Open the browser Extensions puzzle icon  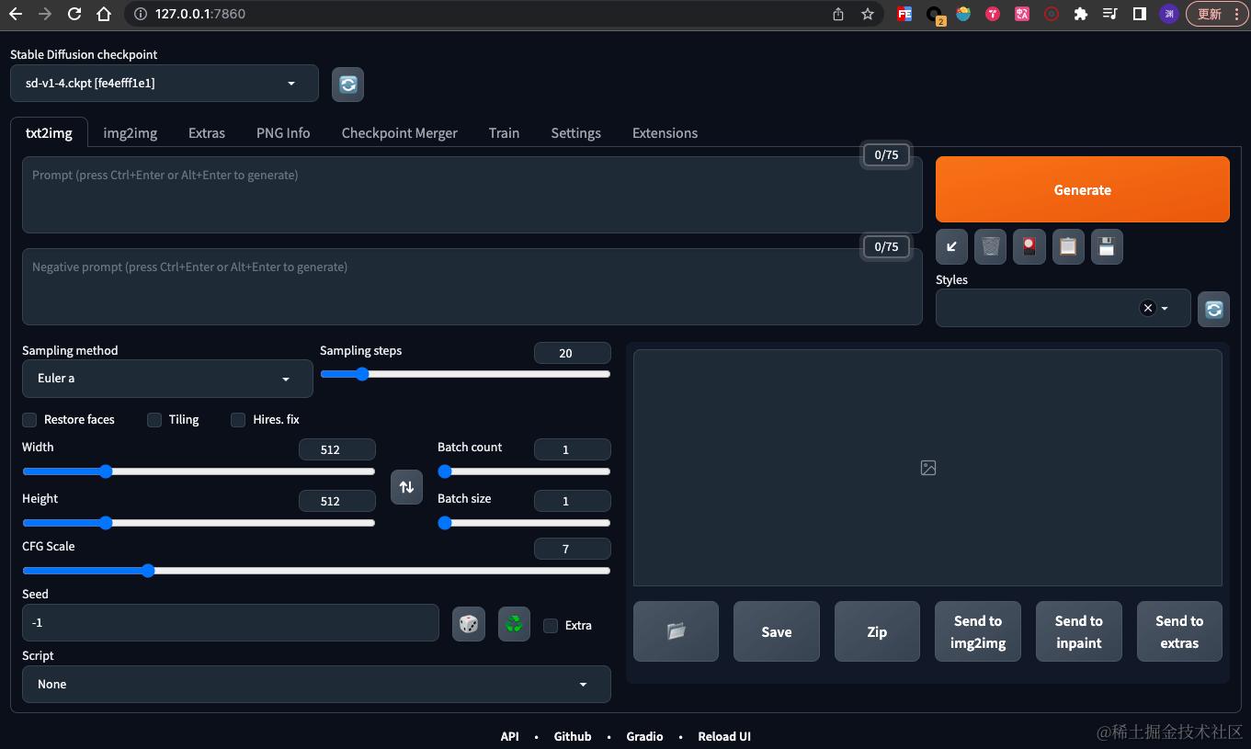(x=1081, y=14)
